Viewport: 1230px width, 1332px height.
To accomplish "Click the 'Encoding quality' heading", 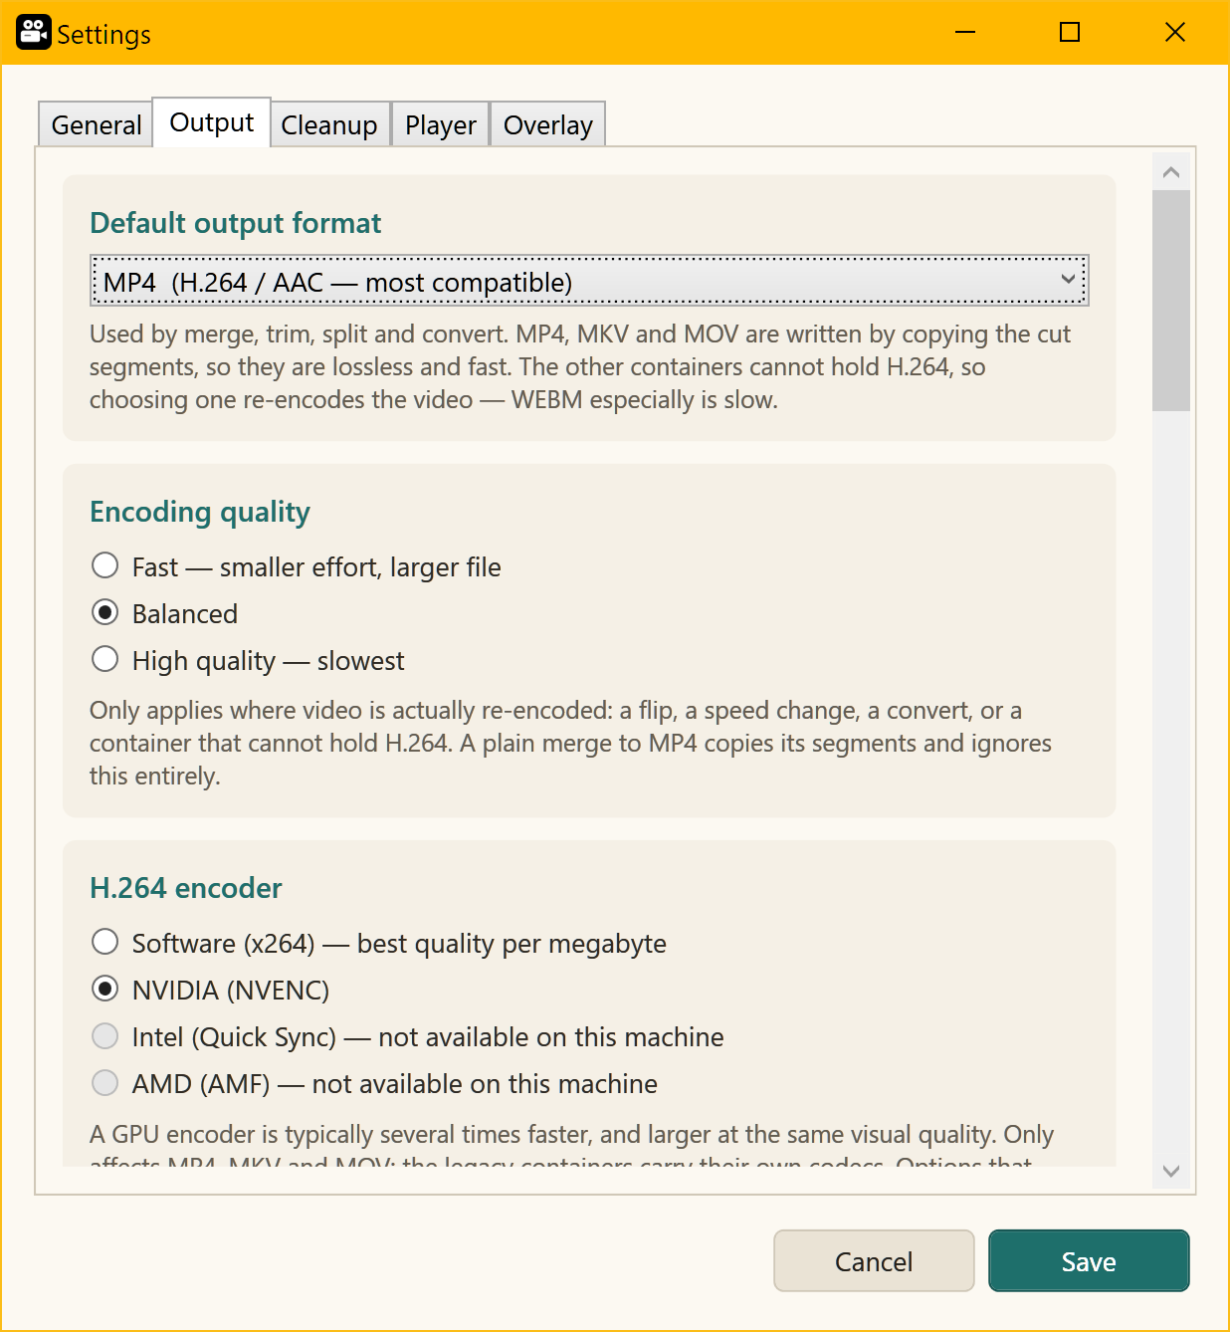I will click(x=200, y=512).
